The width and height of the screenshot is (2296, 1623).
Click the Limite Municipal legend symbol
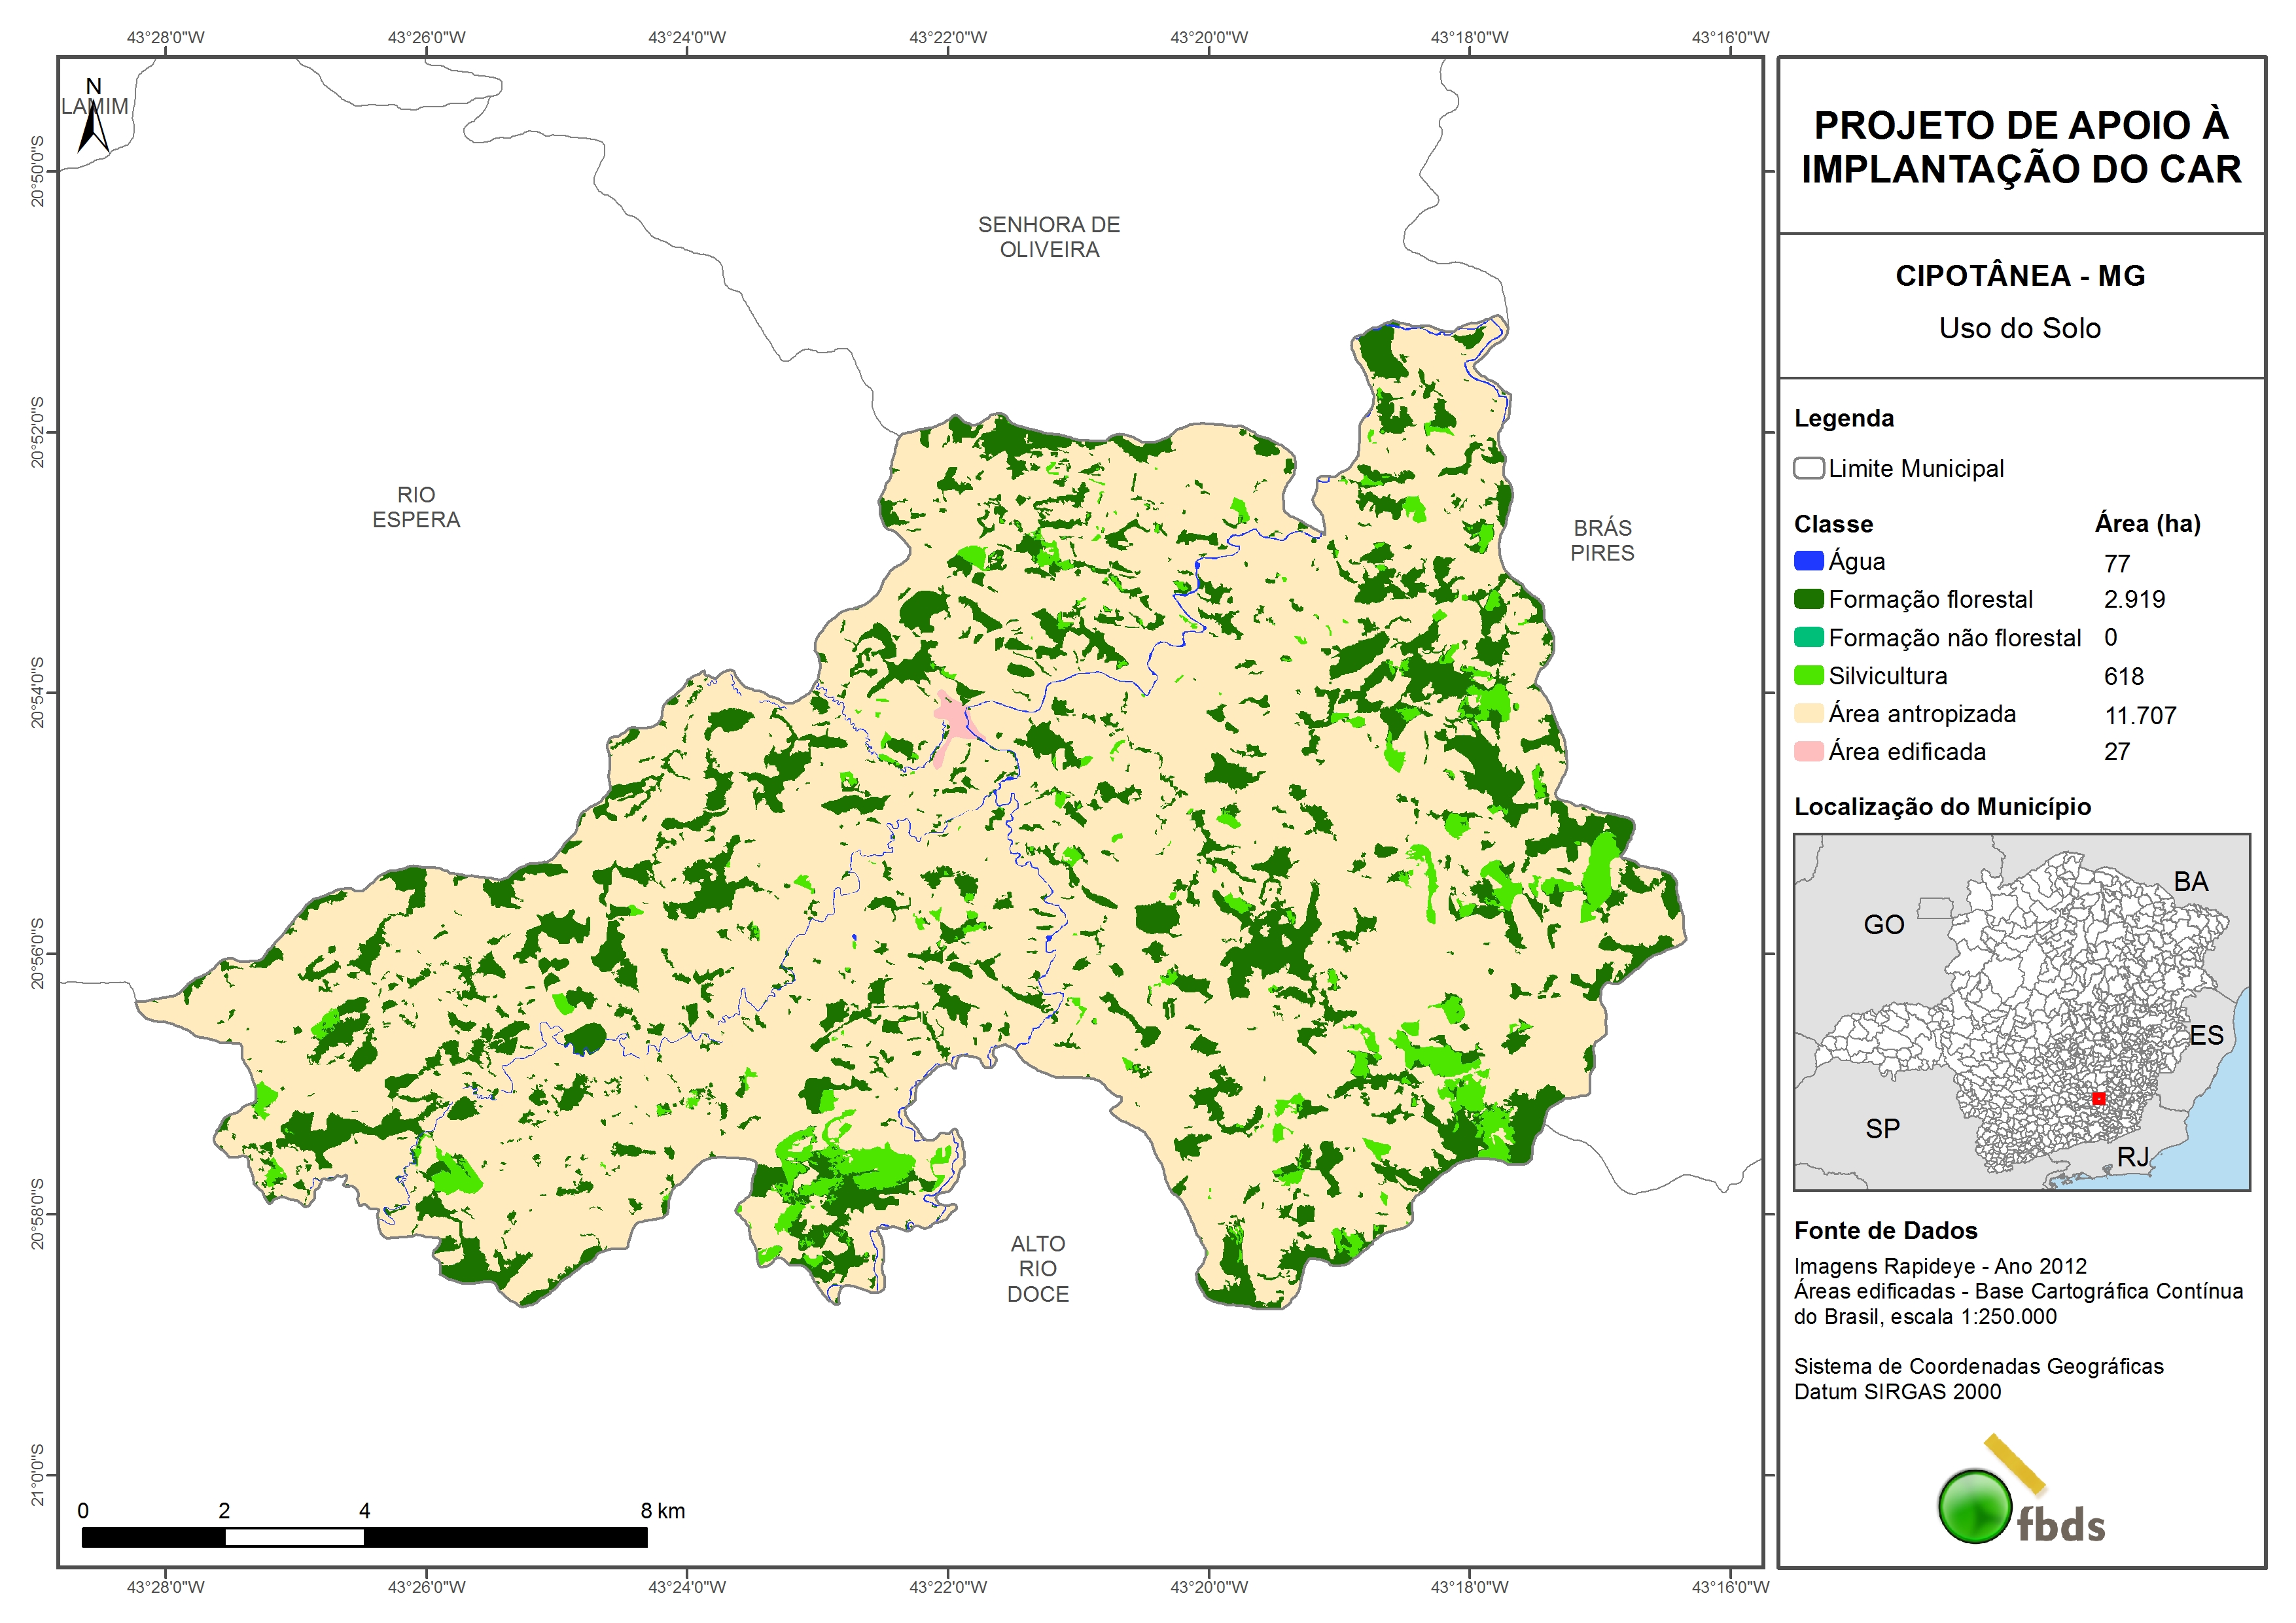(x=1808, y=468)
